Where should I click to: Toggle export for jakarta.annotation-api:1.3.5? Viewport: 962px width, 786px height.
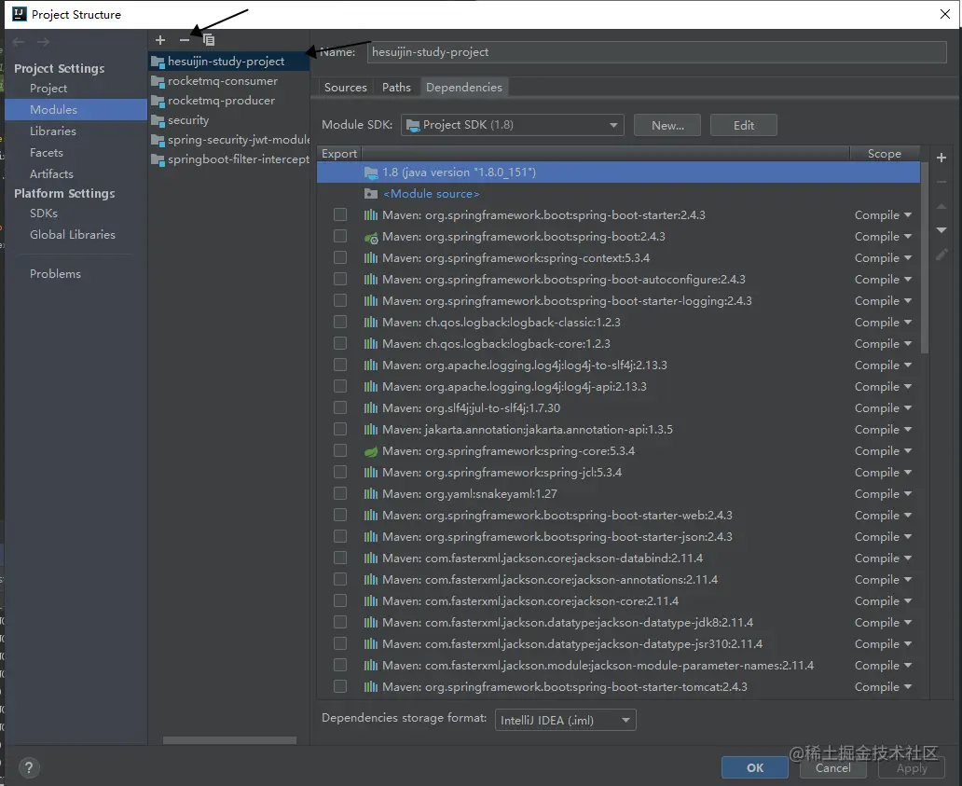coord(340,430)
